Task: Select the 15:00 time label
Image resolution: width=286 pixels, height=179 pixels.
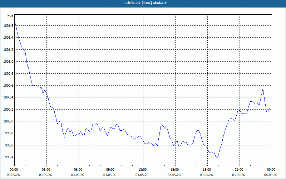Action: tap(175, 170)
